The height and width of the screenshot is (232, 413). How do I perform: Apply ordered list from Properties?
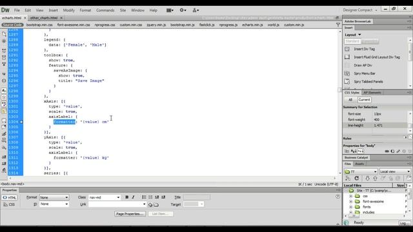point(150,197)
